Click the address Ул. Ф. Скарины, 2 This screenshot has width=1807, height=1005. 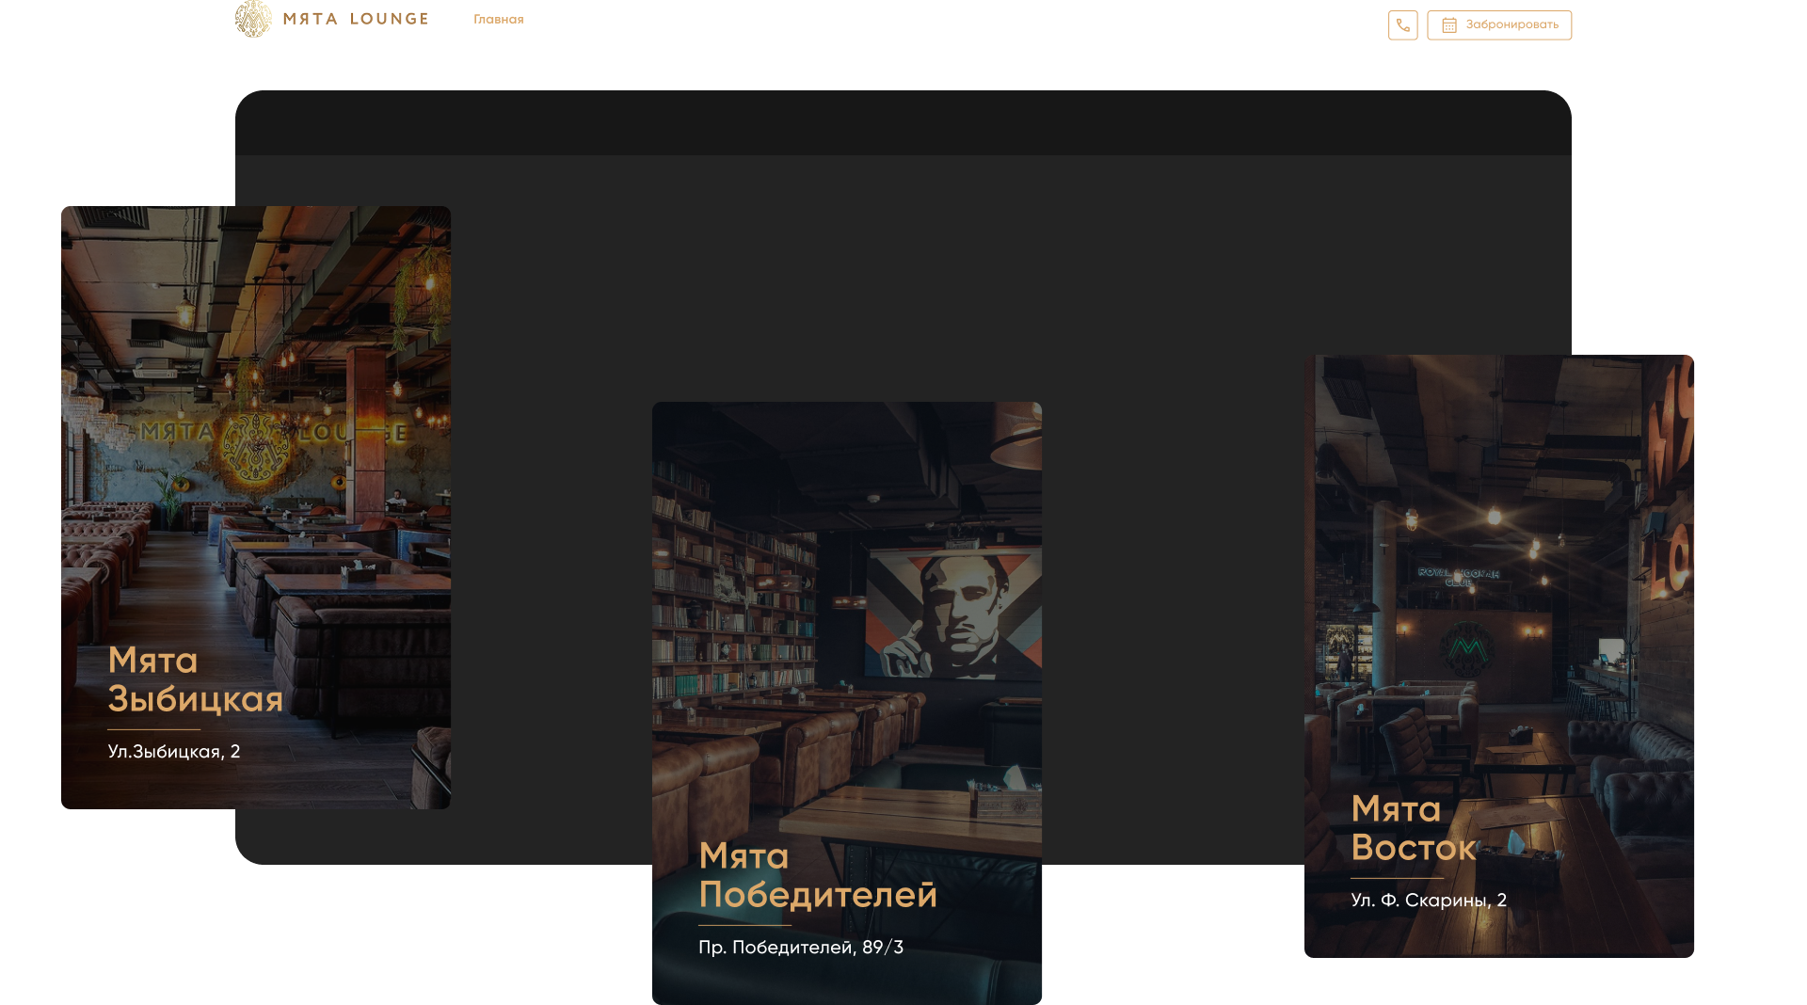1428,901
